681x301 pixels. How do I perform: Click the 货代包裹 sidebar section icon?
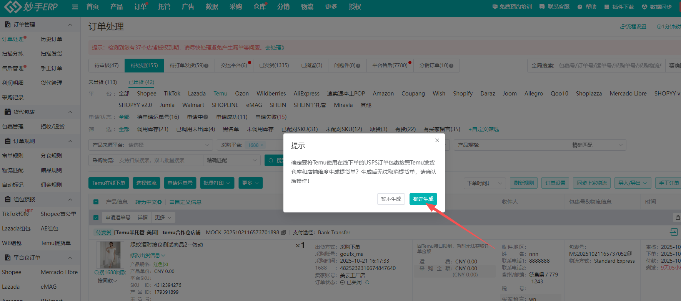click(x=7, y=112)
